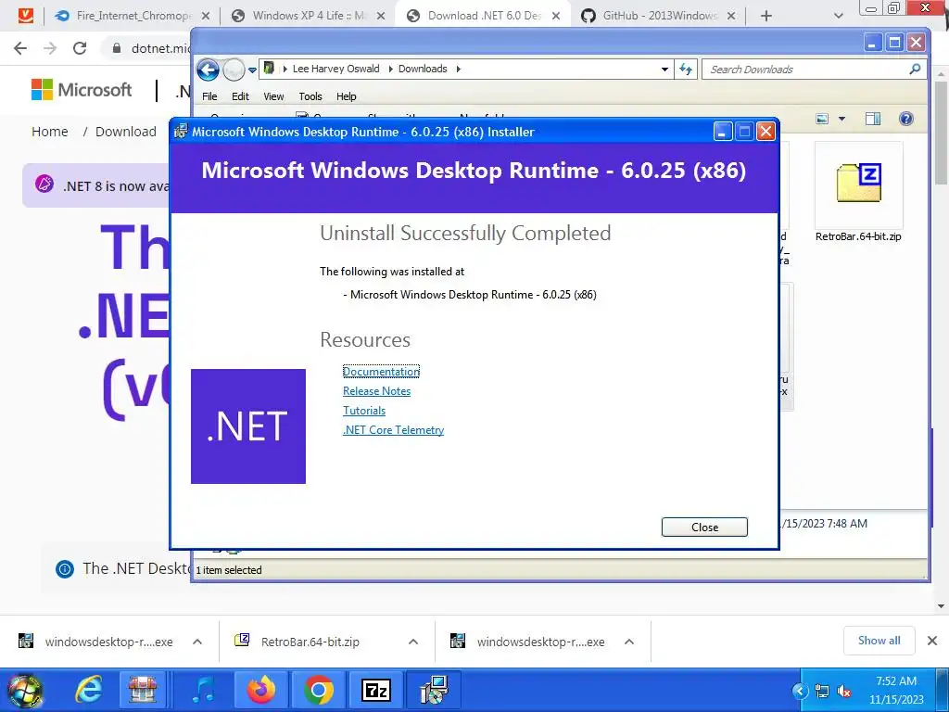949x712 pixels.
Task: Select Download .NET 6.0 browser tab
Action: (x=483, y=16)
